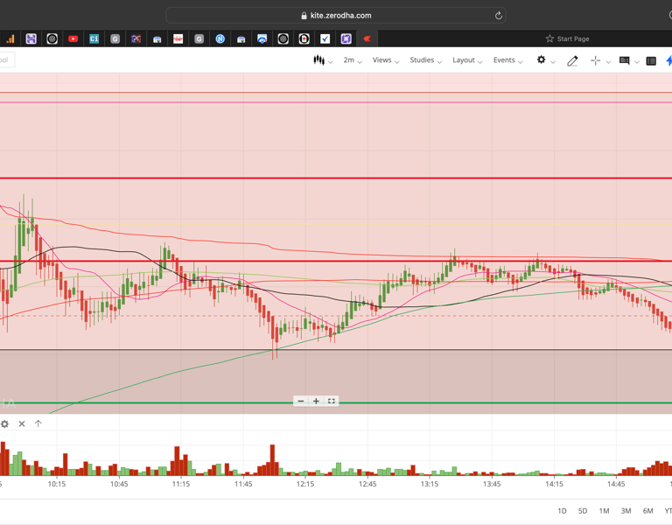The image size is (672, 525).
Task: Select the 1D range button
Action: coord(562,511)
